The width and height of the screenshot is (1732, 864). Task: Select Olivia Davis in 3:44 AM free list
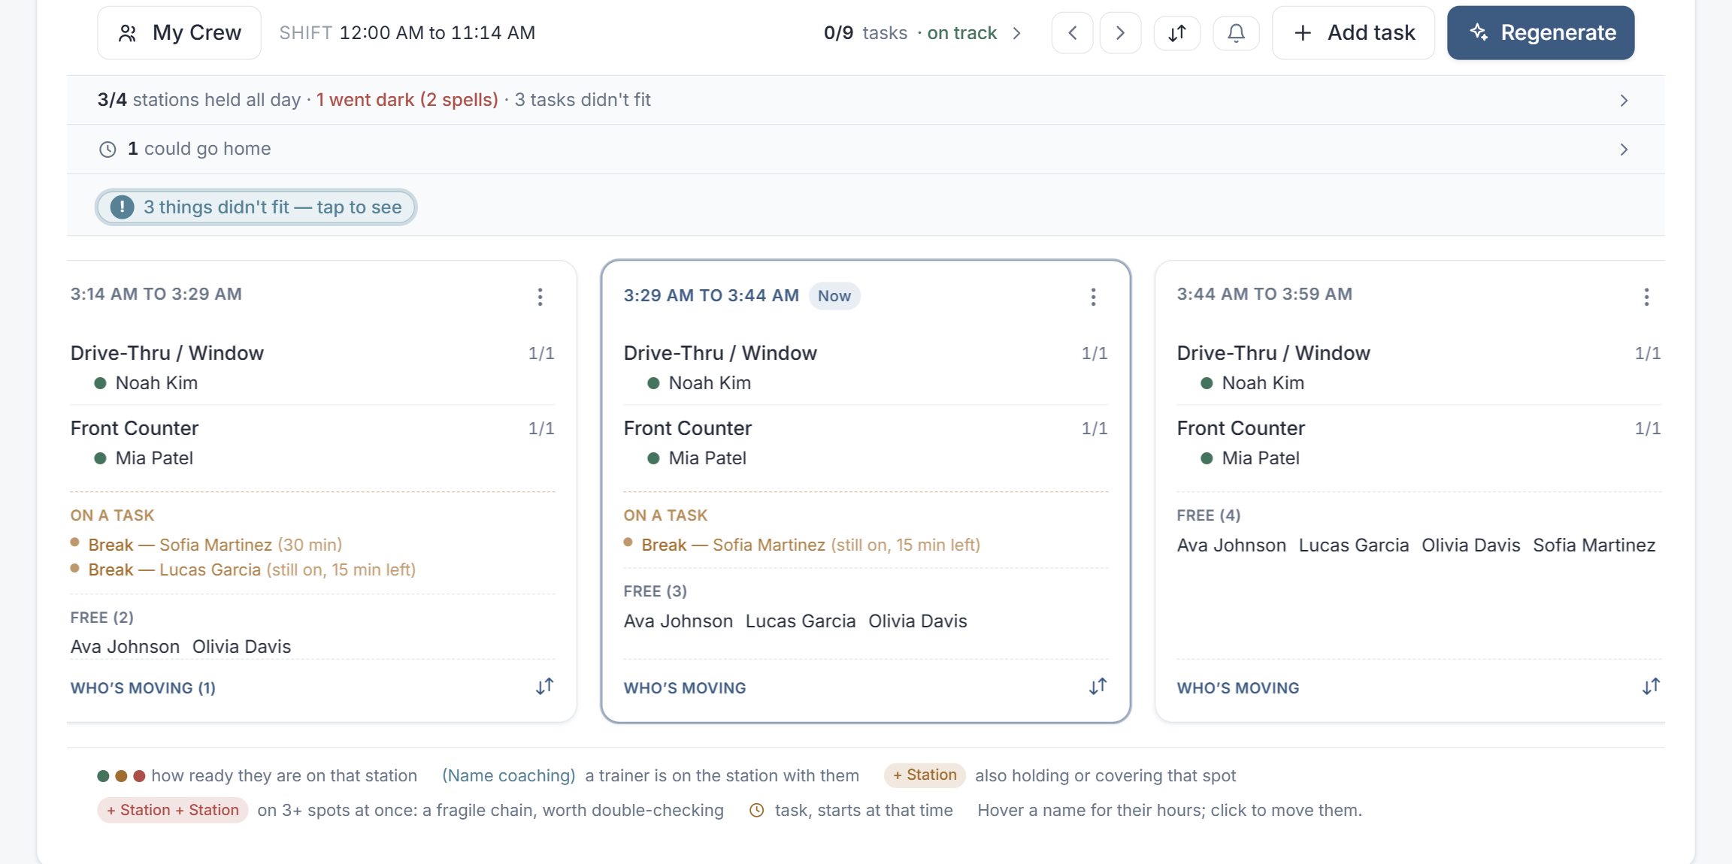tap(1470, 545)
